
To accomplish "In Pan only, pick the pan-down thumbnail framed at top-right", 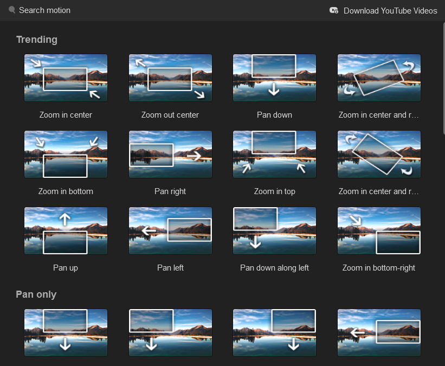I will point(274,332).
